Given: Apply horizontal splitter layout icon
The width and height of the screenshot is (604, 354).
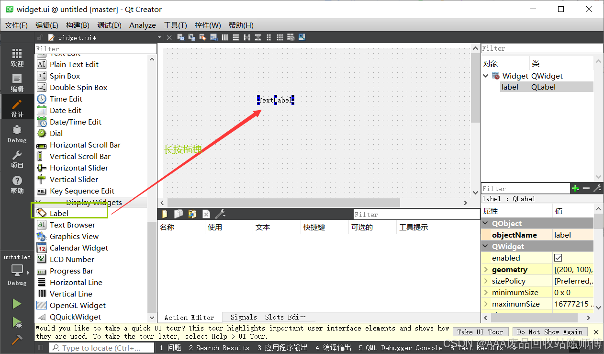Looking at the screenshot, I should pos(247,37).
